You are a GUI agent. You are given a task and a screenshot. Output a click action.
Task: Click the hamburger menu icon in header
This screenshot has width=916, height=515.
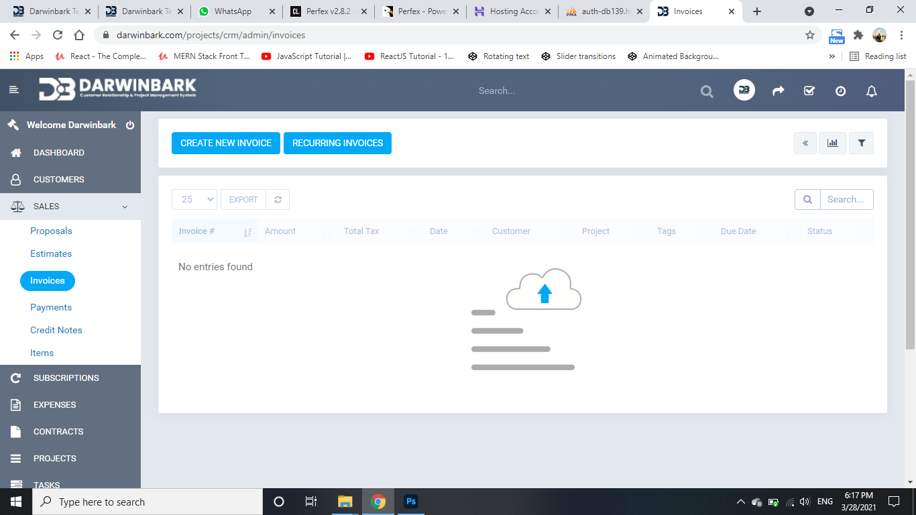14,90
